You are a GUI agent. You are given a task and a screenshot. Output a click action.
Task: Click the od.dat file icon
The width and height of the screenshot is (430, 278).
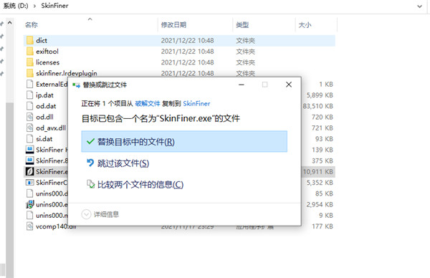29,106
